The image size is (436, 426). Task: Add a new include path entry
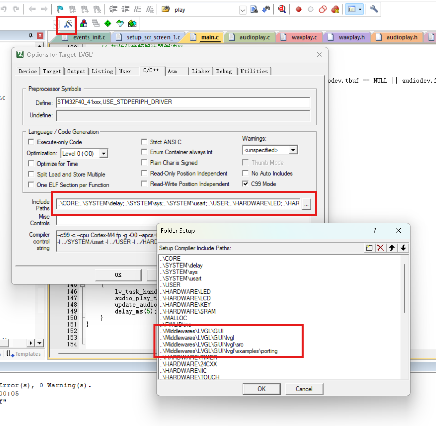click(x=369, y=248)
